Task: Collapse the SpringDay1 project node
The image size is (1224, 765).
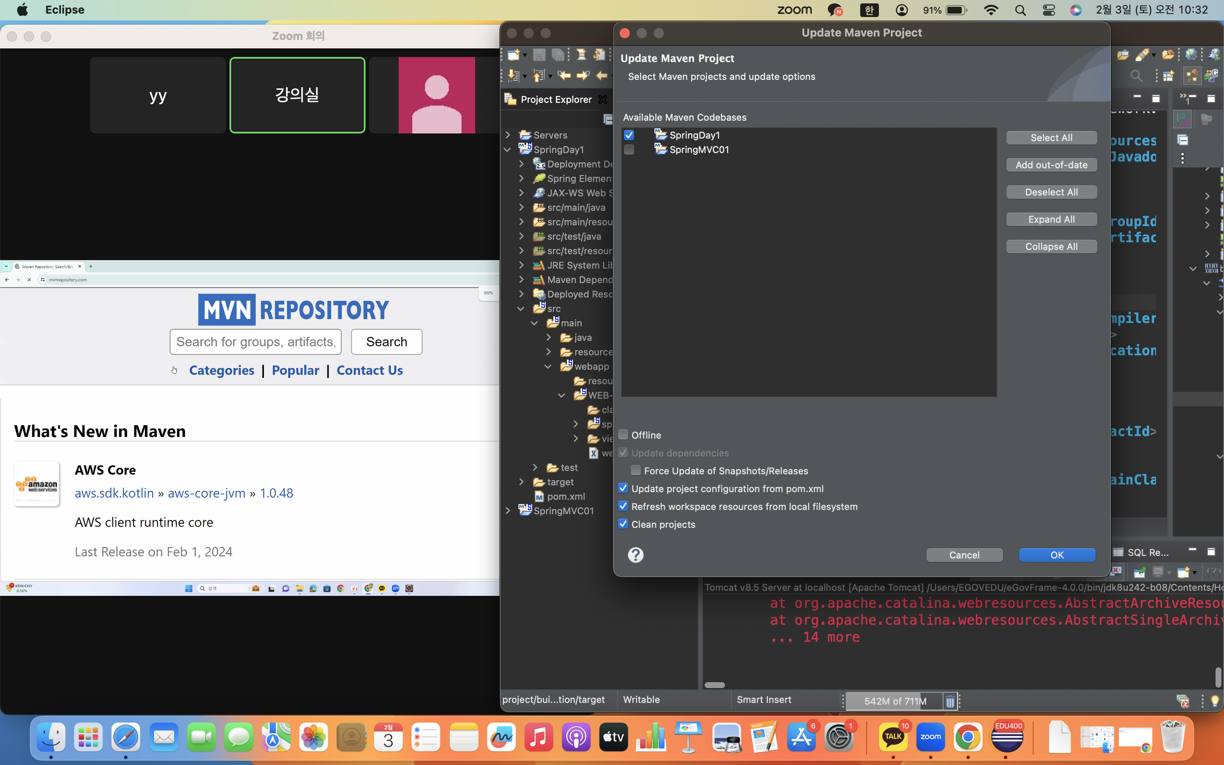Action: click(507, 150)
